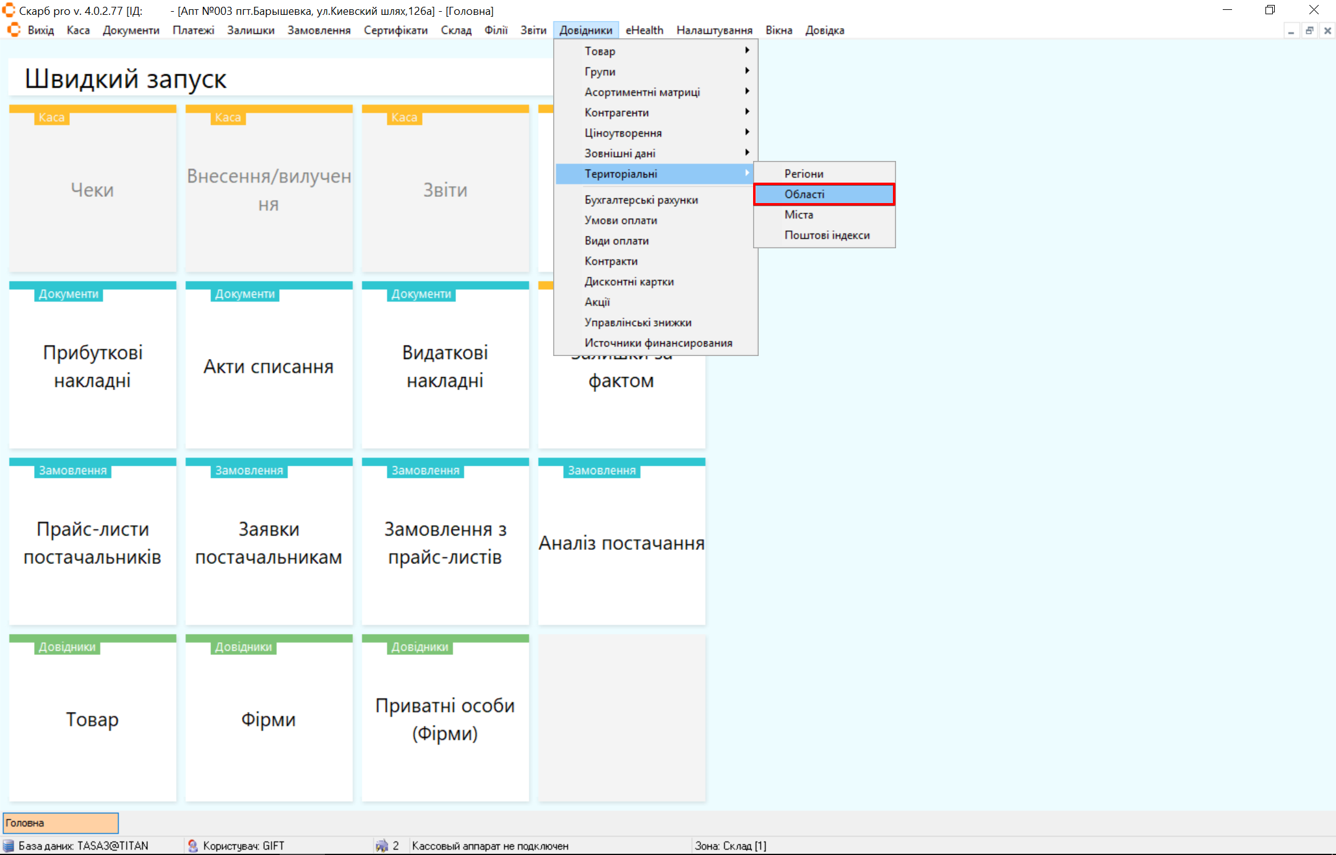Open the Прибуткові накладні tile
Image resolution: width=1336 pixels, height=855 pixels.
[x=93, y=366]
